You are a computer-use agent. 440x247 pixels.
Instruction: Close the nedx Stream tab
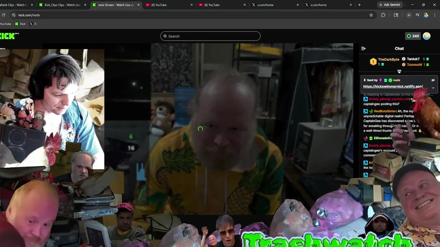click(139, 5)
